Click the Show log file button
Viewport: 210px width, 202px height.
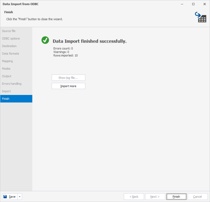coord(68,78)
